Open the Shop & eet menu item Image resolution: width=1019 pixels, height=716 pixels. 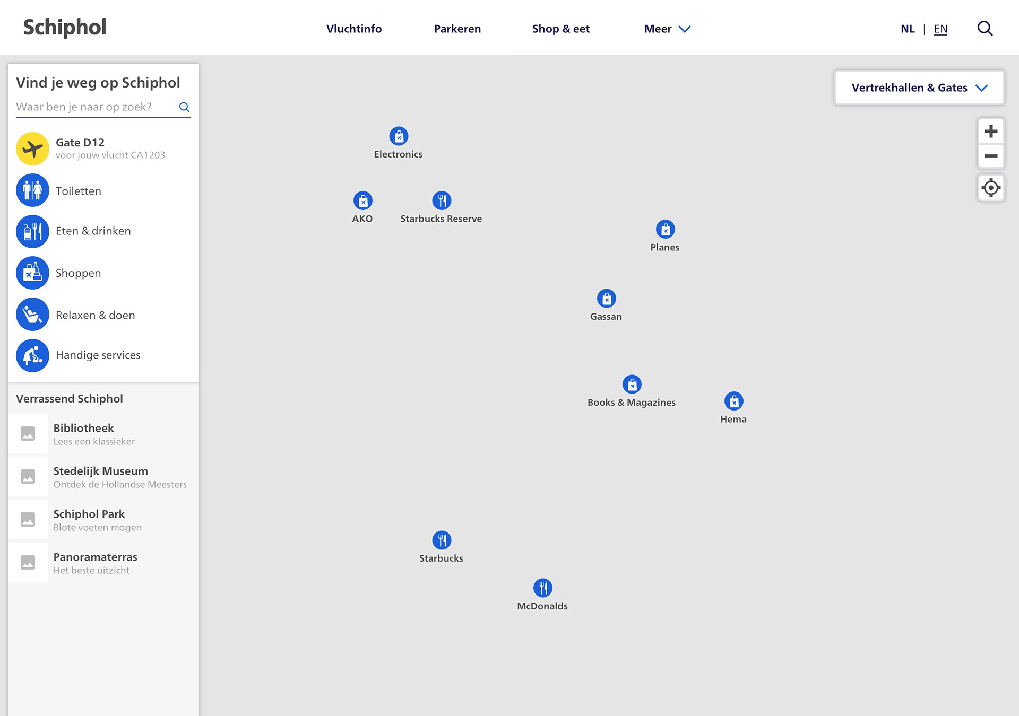[x=561, y=29]
